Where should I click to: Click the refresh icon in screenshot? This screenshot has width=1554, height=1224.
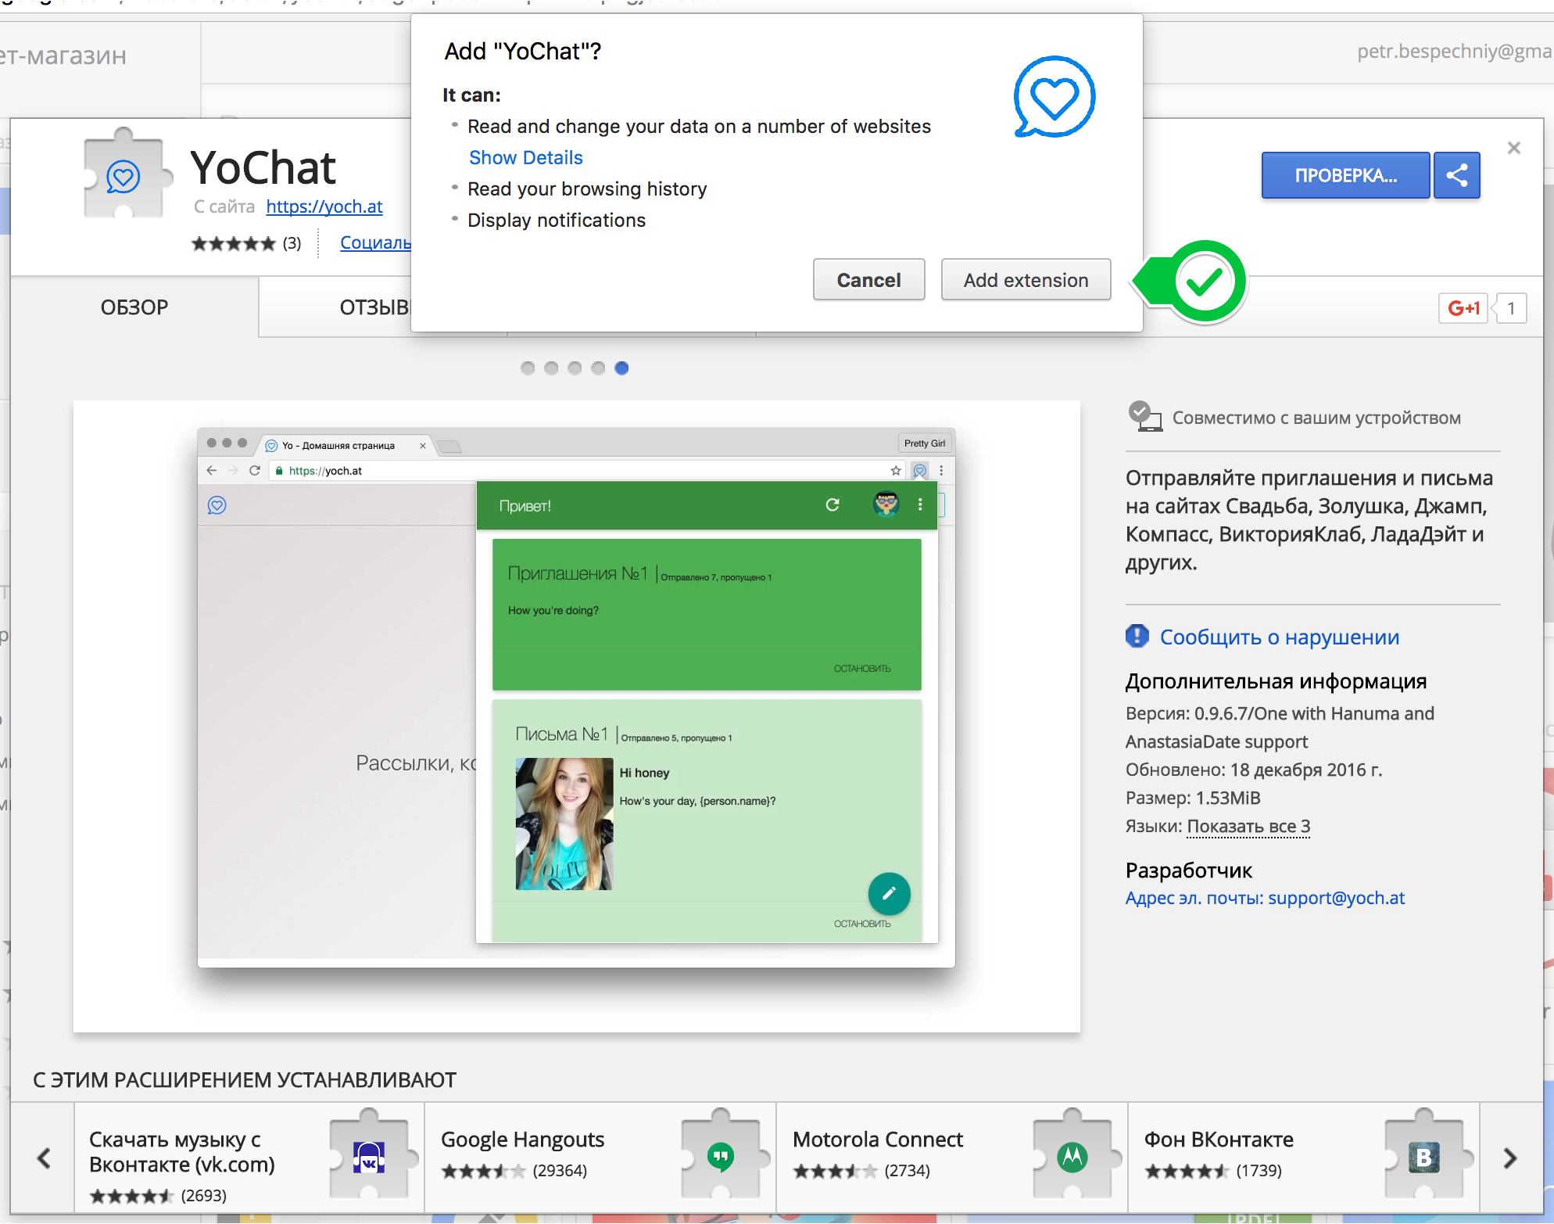coord(832,504)
